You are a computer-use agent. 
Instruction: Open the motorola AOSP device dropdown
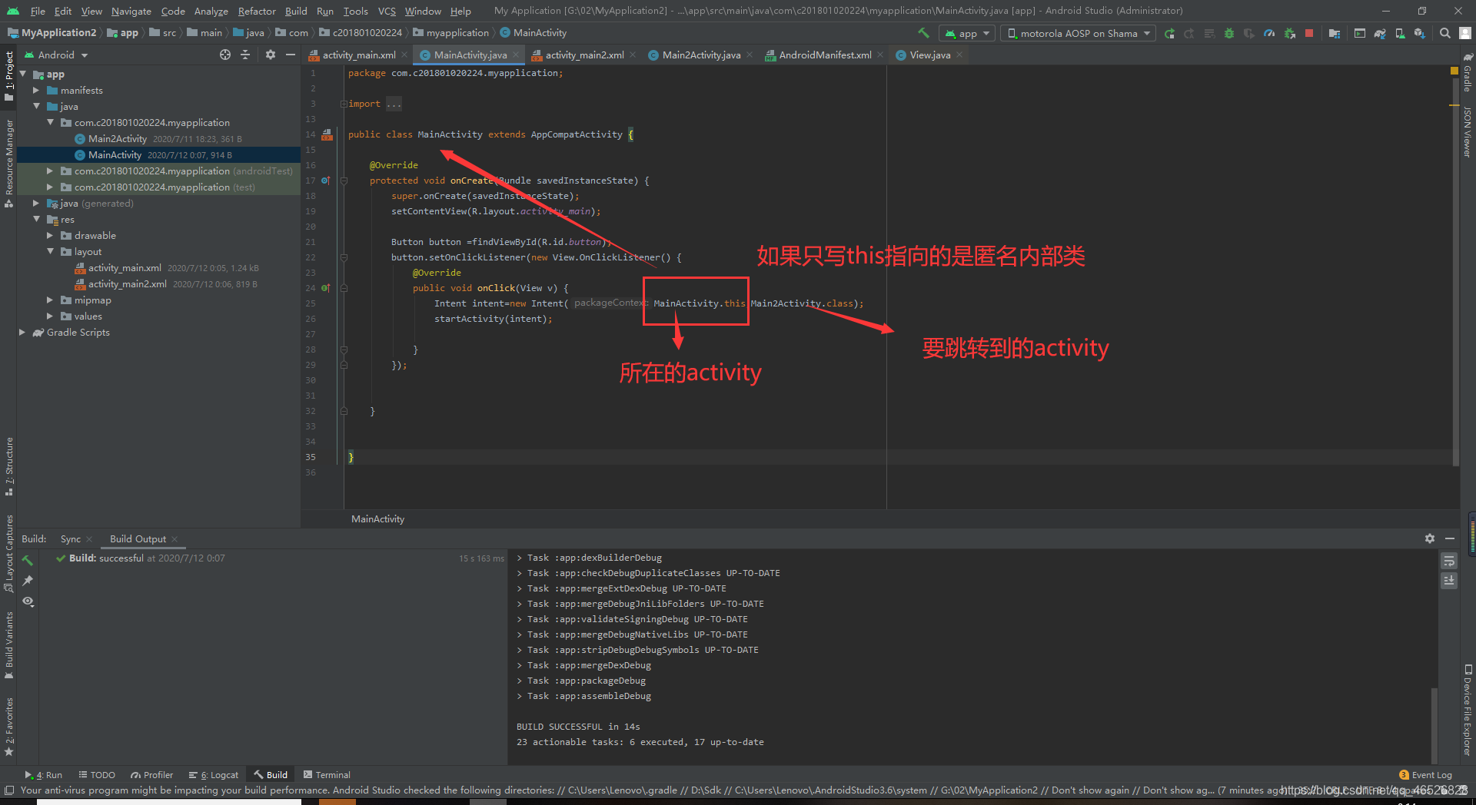(1078, 33)
